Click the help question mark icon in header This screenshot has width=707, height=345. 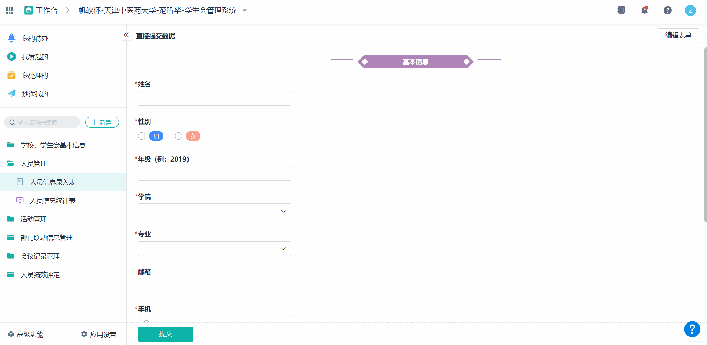click(668, 10)
